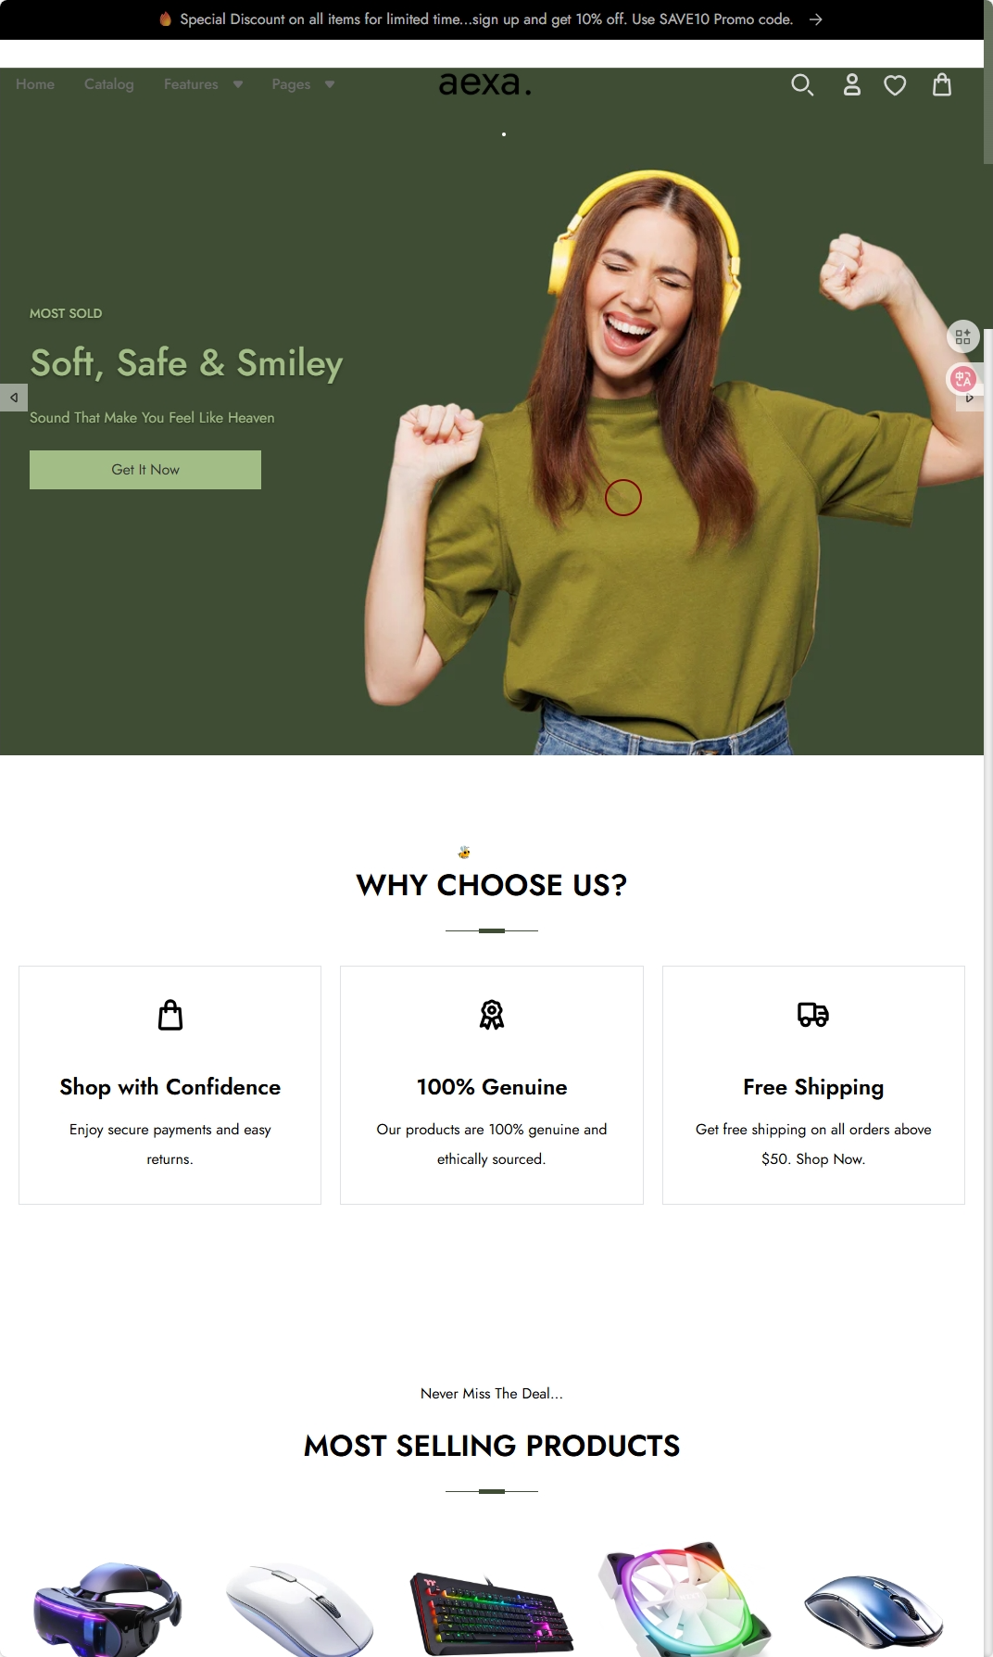Select the hero slider pagination dot

pos(504,134)
